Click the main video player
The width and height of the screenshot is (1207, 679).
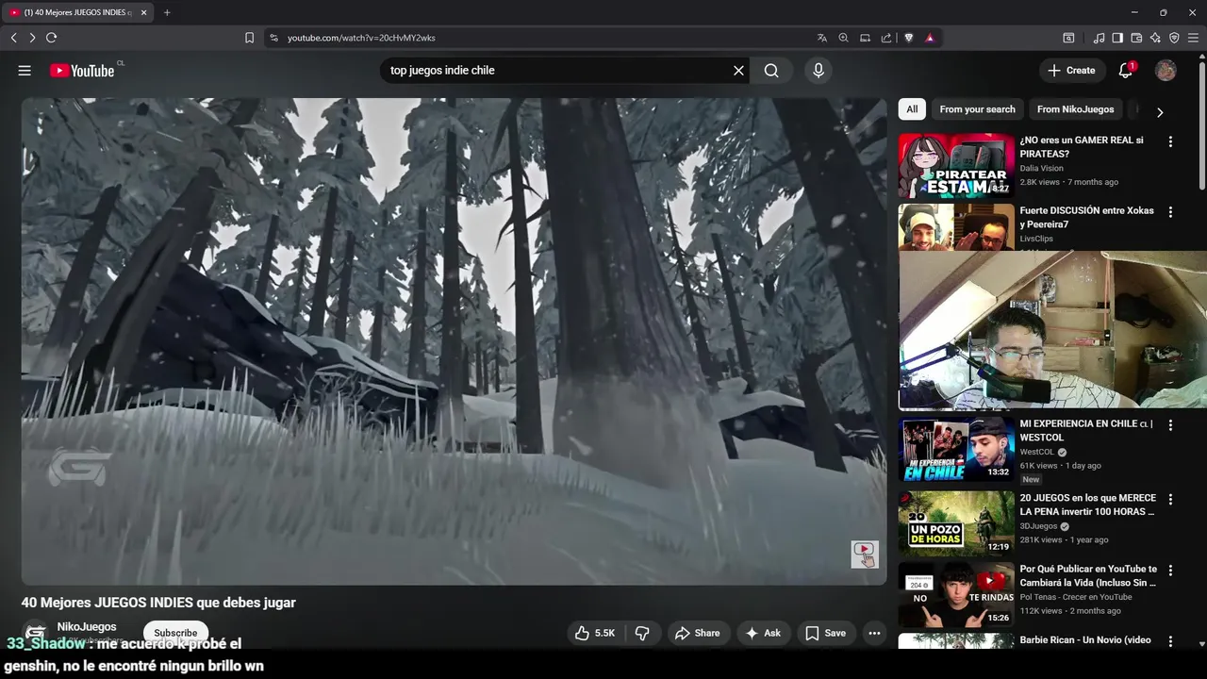click(x=454, y=341)
